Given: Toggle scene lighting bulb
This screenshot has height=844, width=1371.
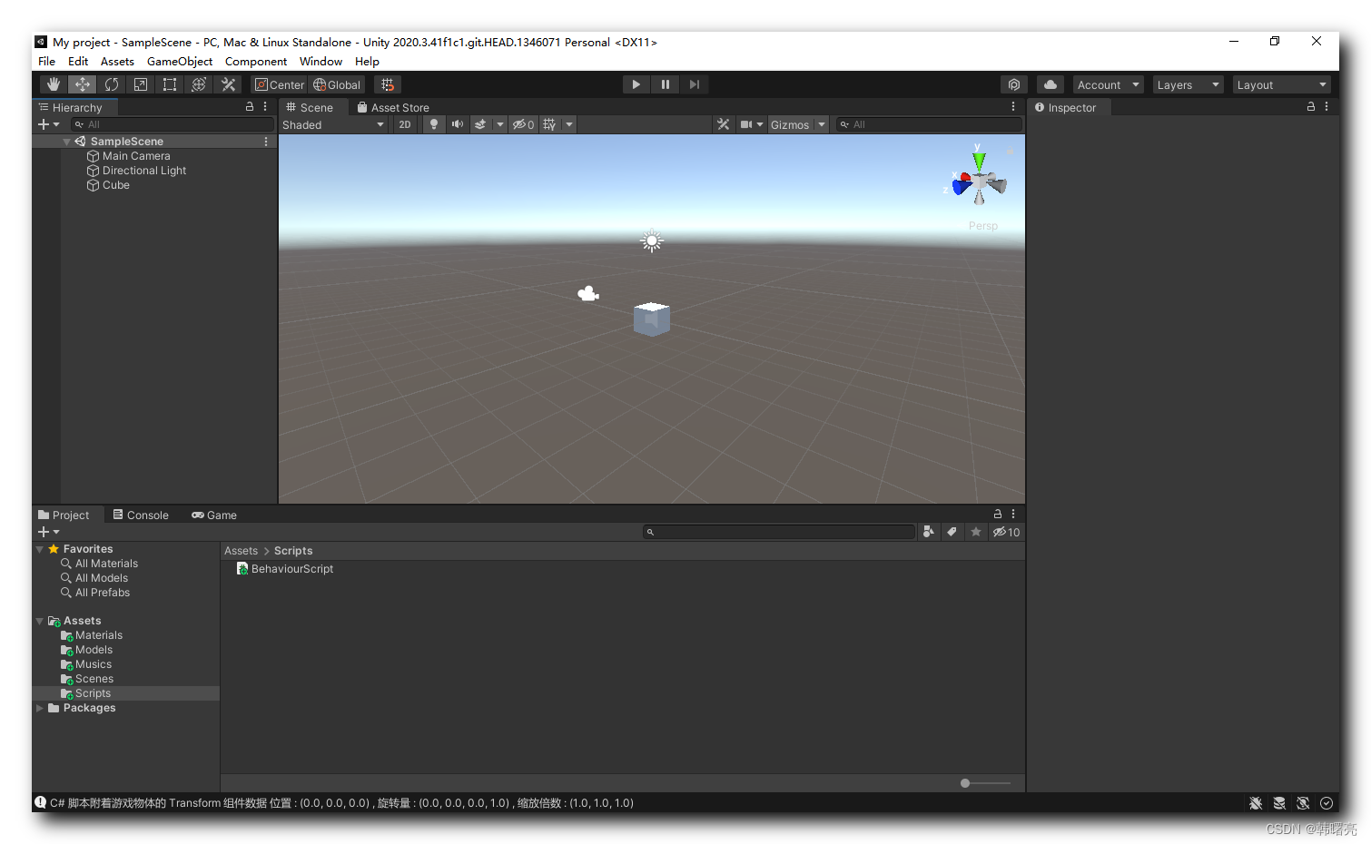Looking at the screenshot, I should click(434, 124).
